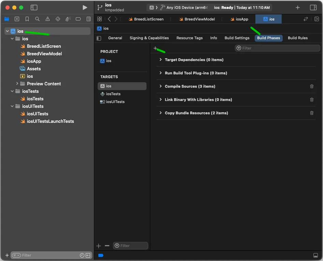The image size is (323, 261).
Task: Open the Debug navigator icon
Action: 68,19
